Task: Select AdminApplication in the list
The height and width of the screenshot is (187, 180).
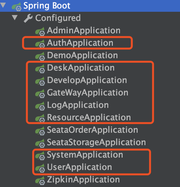Action: pyautogui.click(x=83, y=30)
